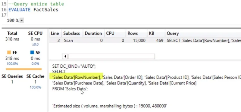This screenshot has width=241, height=112.
Task: Click the 'Sales Data'[Quantity] column reference
Action: [126, 83]
